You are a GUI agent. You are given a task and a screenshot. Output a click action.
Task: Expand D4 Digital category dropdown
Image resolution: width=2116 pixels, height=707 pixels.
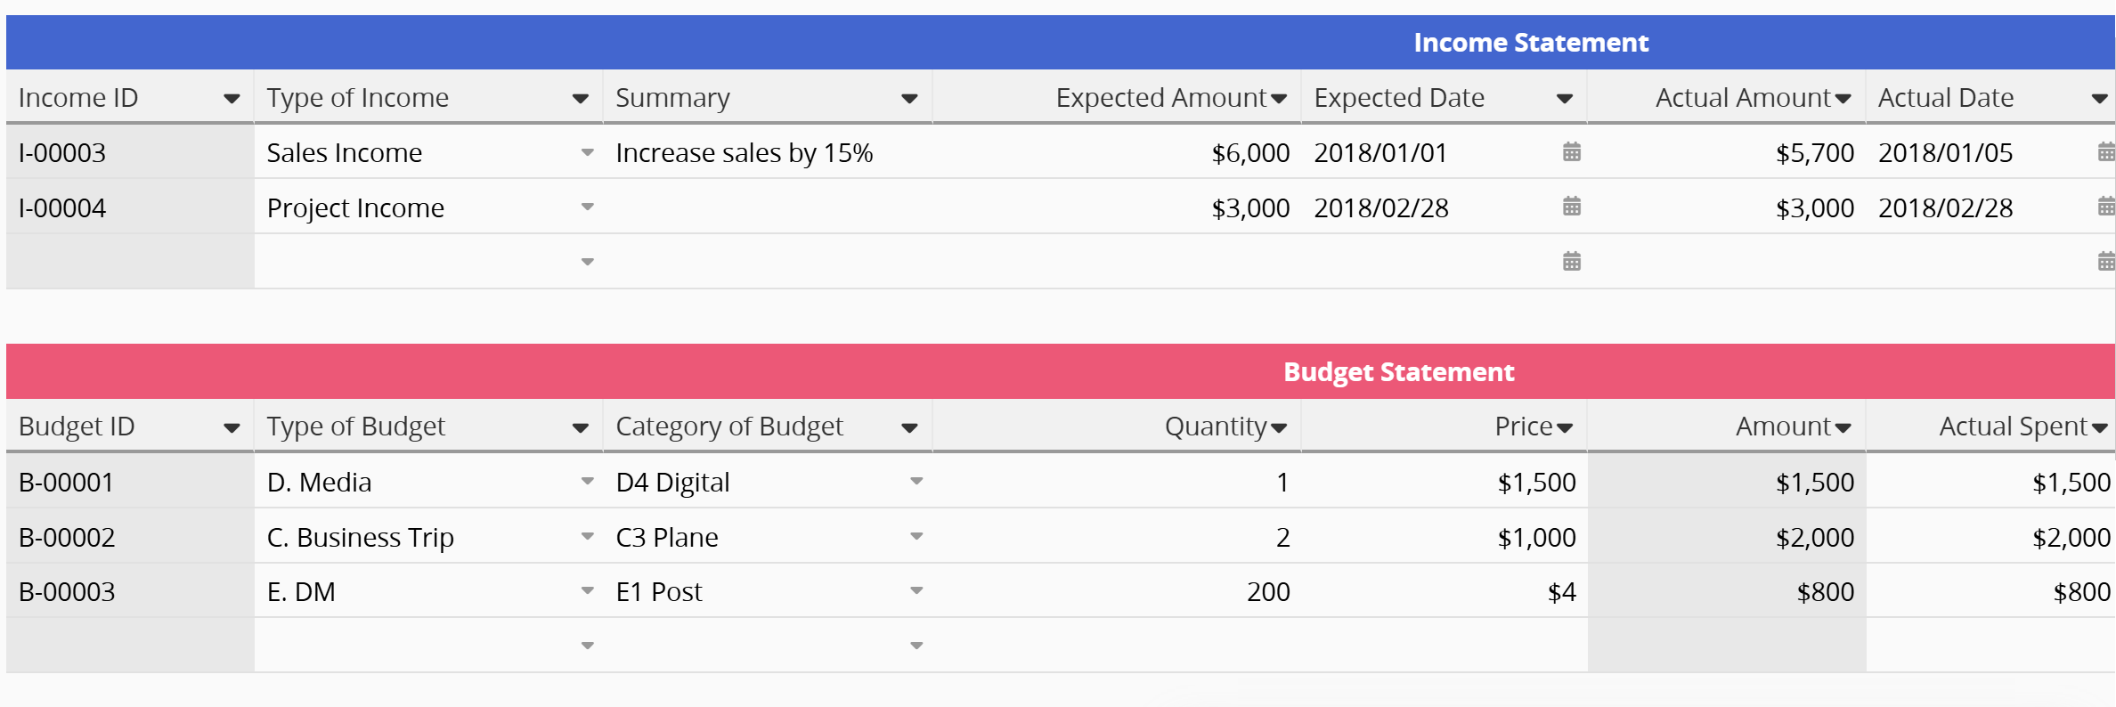[916, 481]
